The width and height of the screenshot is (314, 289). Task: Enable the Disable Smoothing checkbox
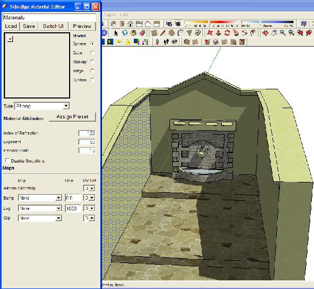[8, 160]
